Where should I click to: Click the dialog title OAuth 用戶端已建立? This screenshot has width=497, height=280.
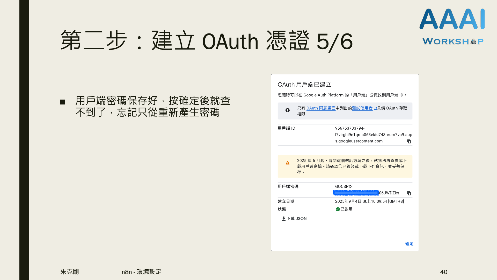point(304,85)
